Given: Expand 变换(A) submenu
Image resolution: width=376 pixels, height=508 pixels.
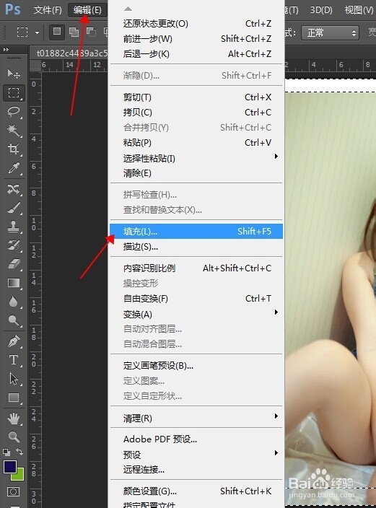Looking at the screenshot, I should coord(196,314).
